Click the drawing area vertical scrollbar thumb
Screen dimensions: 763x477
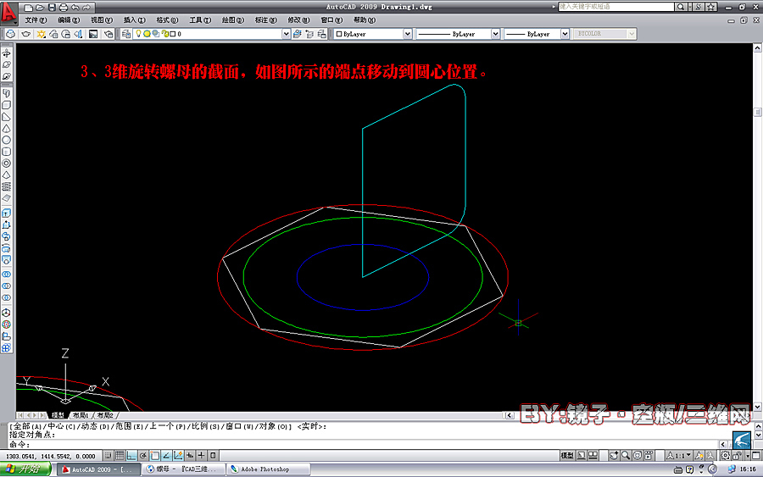point(757,112)
